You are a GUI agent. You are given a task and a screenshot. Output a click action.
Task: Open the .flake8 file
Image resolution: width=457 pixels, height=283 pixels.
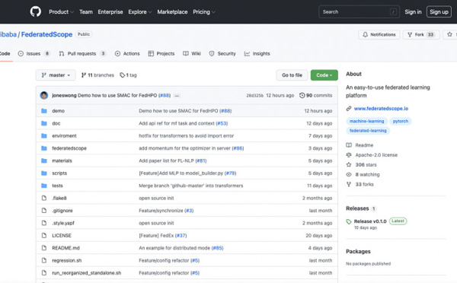point(59,199)
